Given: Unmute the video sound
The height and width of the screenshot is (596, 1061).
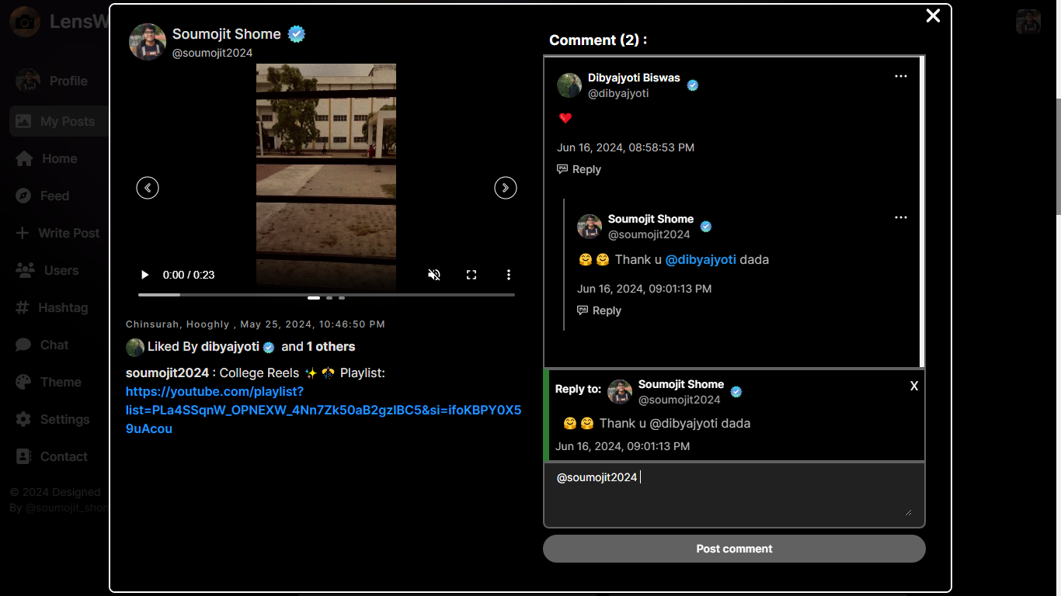Looking at the screenshot, I should tap(434, 275).
